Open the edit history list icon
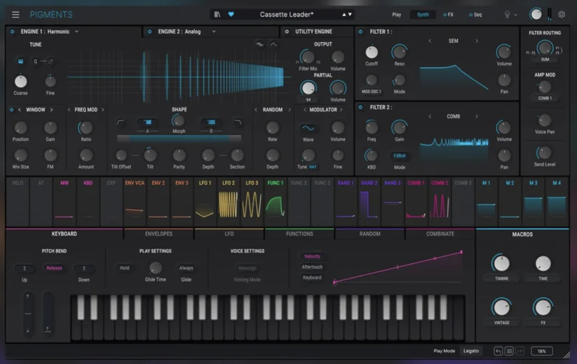The height and width of the screenshot is (364, 577). [509, 352]
